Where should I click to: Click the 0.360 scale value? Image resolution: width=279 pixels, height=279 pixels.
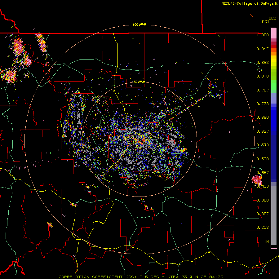tap(263, 200)
